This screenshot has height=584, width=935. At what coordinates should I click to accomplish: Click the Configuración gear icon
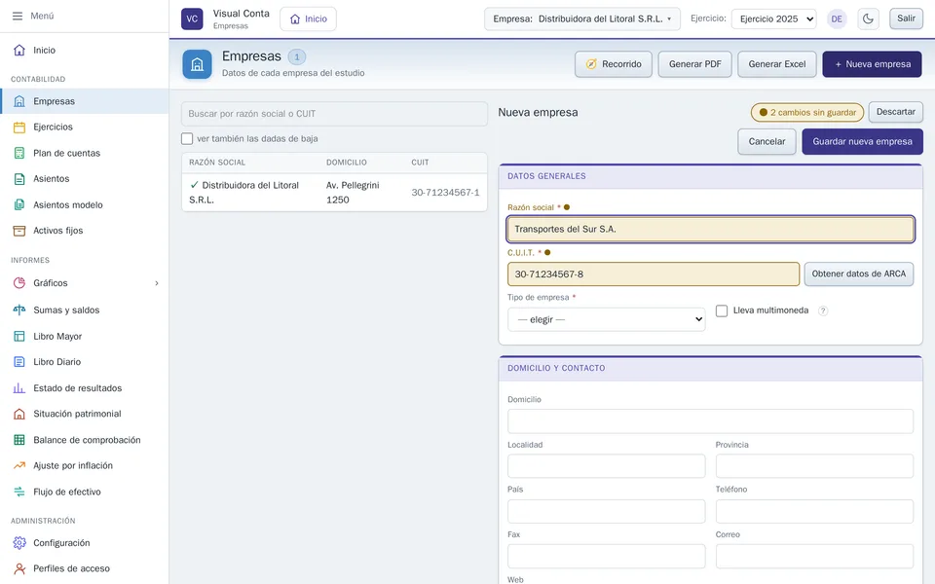click(x=19, y=543)
